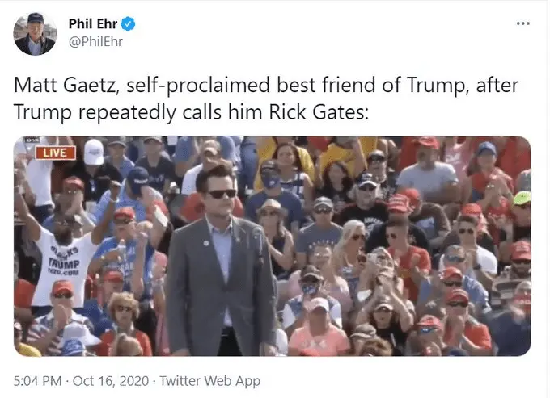Click the Oct 16, 2020 date
550x398 pixels.
click(x=111, y=381)
